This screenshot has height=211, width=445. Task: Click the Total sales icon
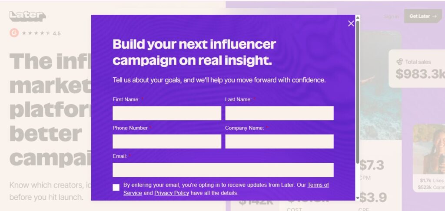(x=399, y=62)
